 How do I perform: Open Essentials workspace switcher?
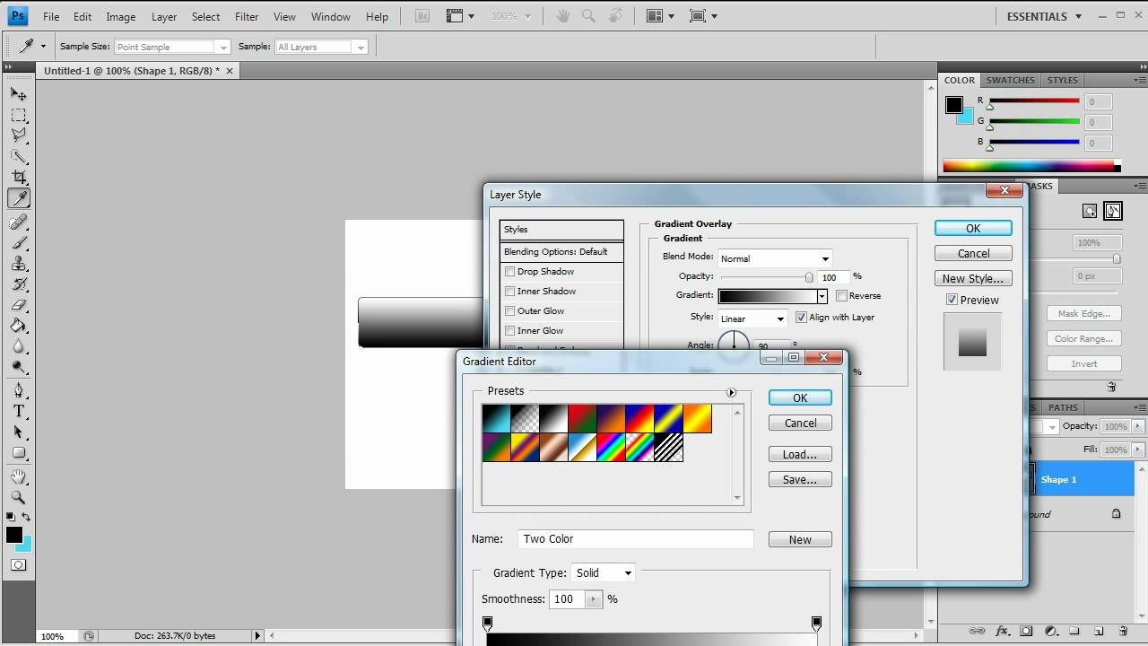1044,16
